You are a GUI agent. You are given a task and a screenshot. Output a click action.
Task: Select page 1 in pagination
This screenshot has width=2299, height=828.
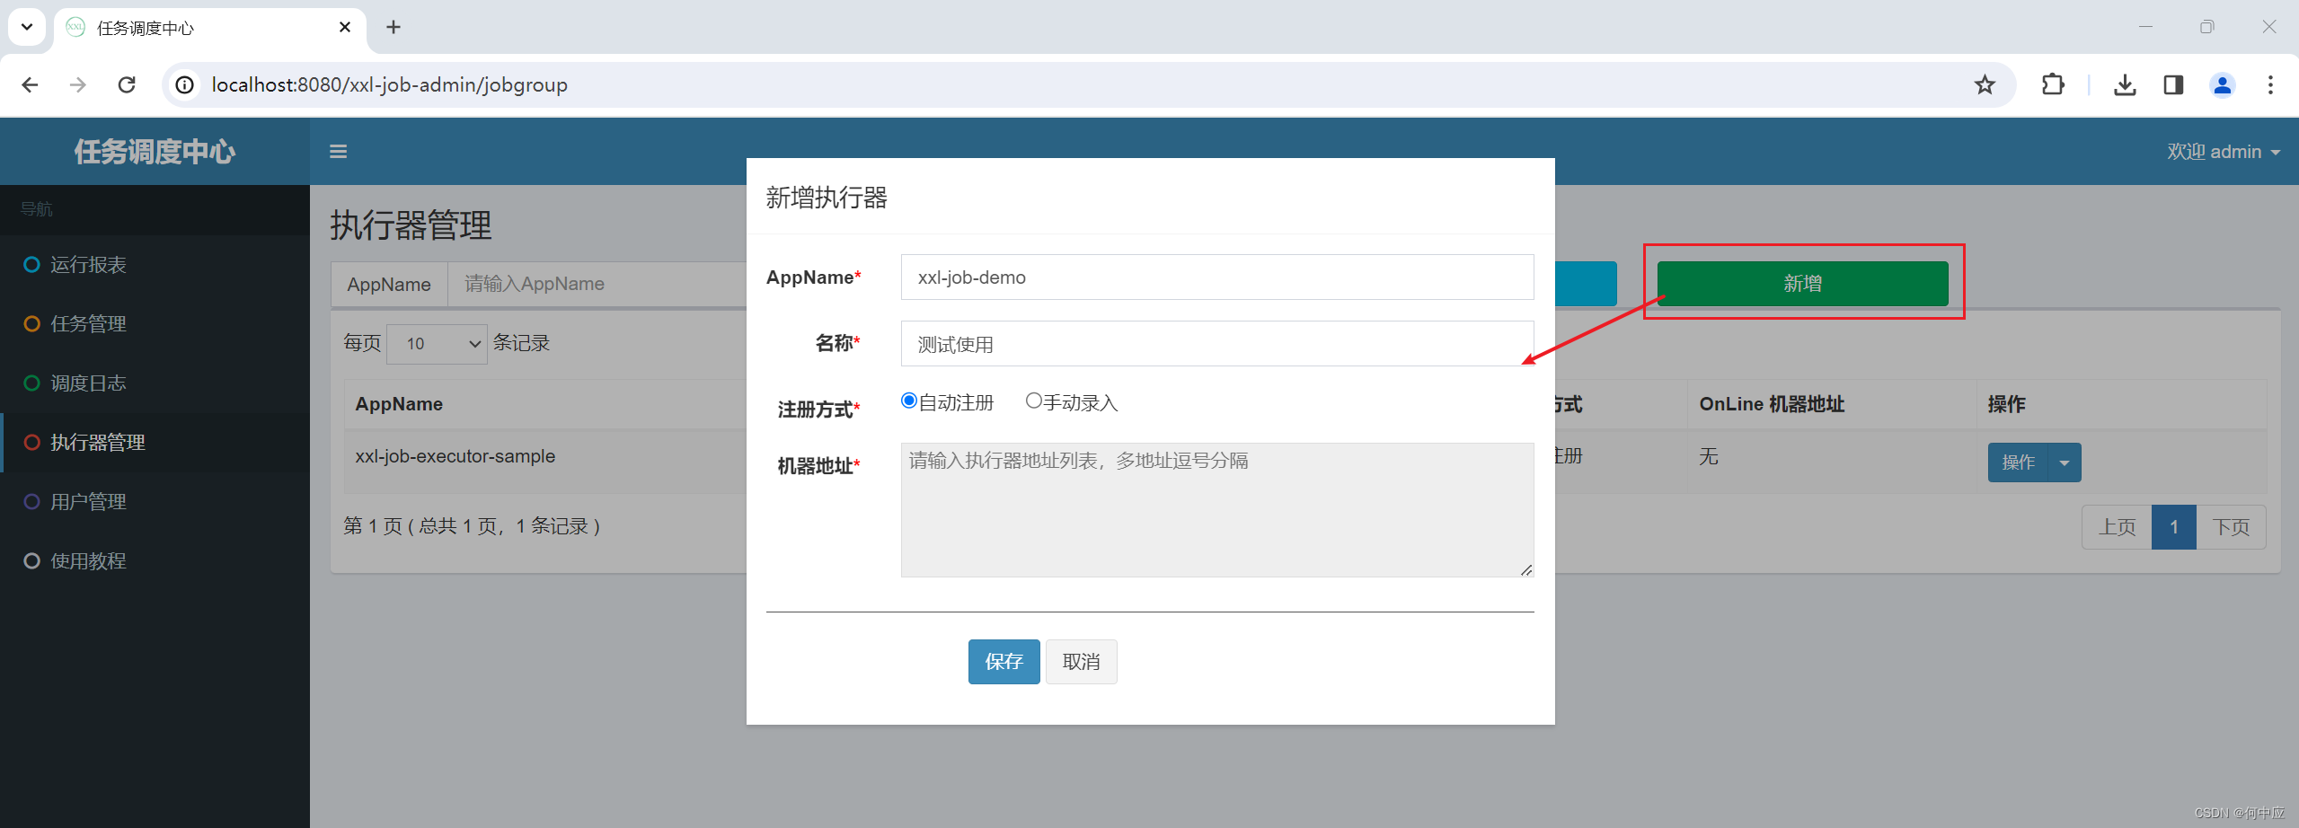2174,527
